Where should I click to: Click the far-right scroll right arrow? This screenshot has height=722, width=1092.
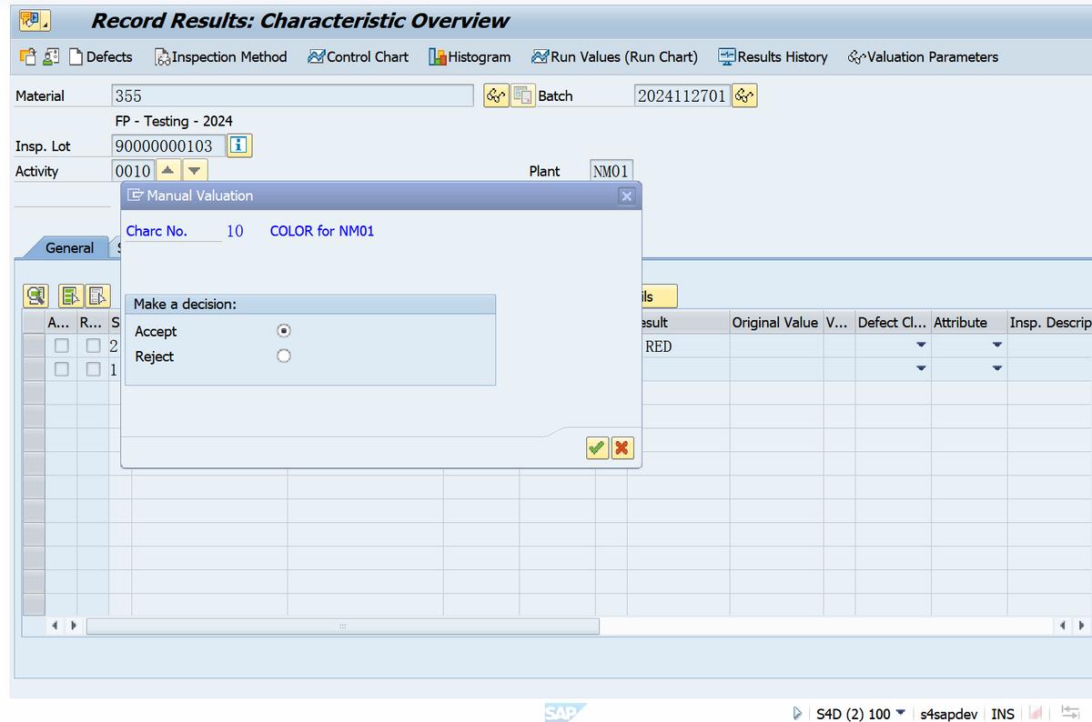(1081, 626)
